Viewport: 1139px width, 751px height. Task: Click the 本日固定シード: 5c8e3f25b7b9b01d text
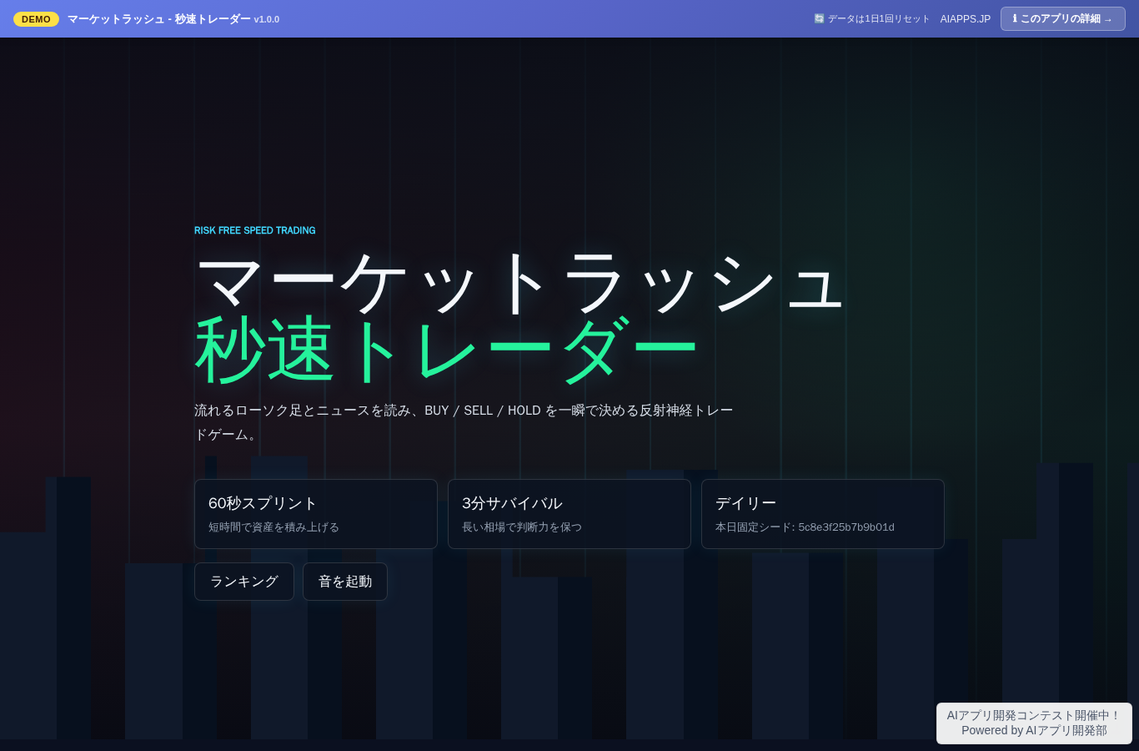(x=805, y=527)
